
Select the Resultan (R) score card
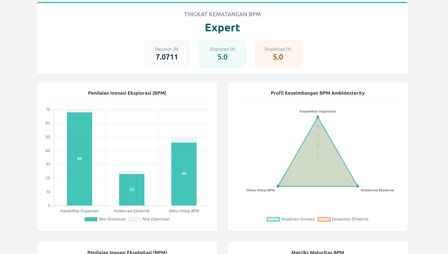pos(167,54)
